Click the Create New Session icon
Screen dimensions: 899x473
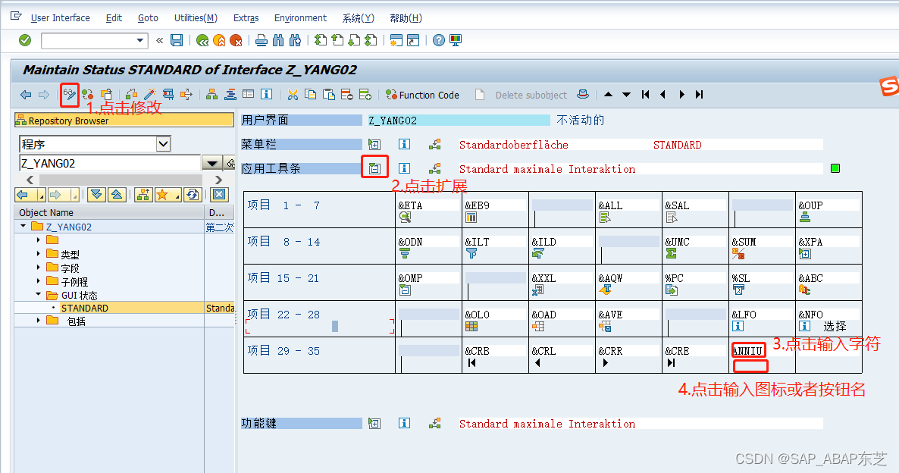point(396,40)
